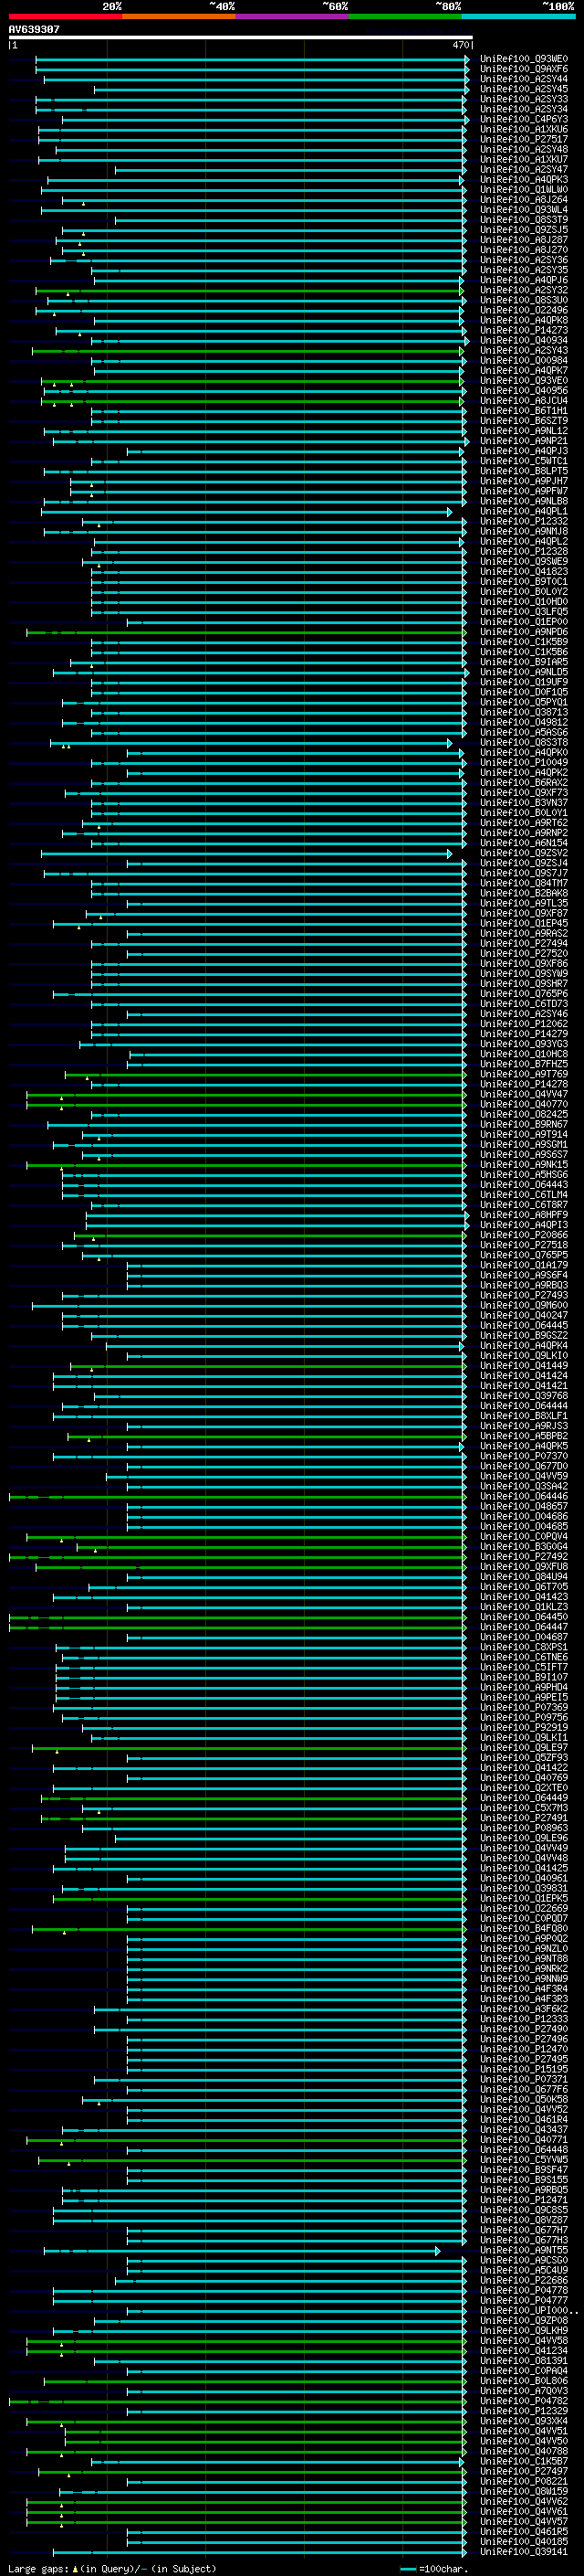The image size is (584, 2576).
Task: Select the UniRef100_Q9LE97 hit label
Action: click(524, 1748)
